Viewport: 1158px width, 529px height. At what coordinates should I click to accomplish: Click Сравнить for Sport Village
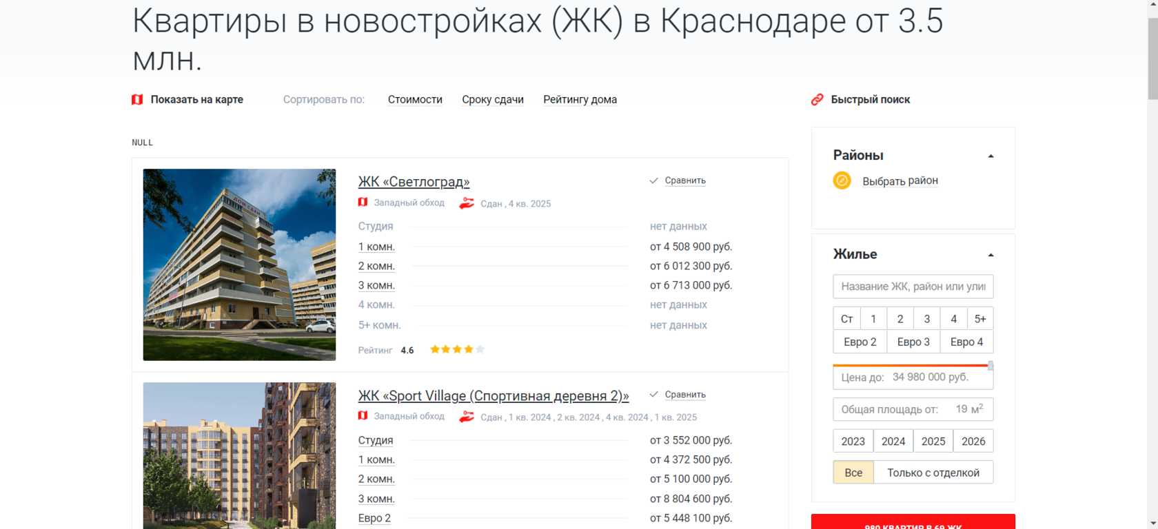685,395
